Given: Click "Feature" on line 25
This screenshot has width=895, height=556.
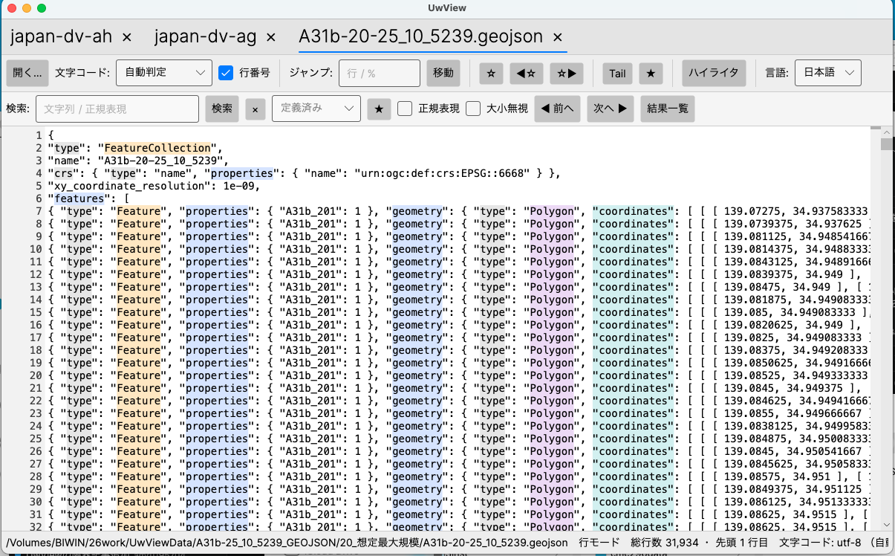Looking at the screenshot, I should tap(138, 439).
